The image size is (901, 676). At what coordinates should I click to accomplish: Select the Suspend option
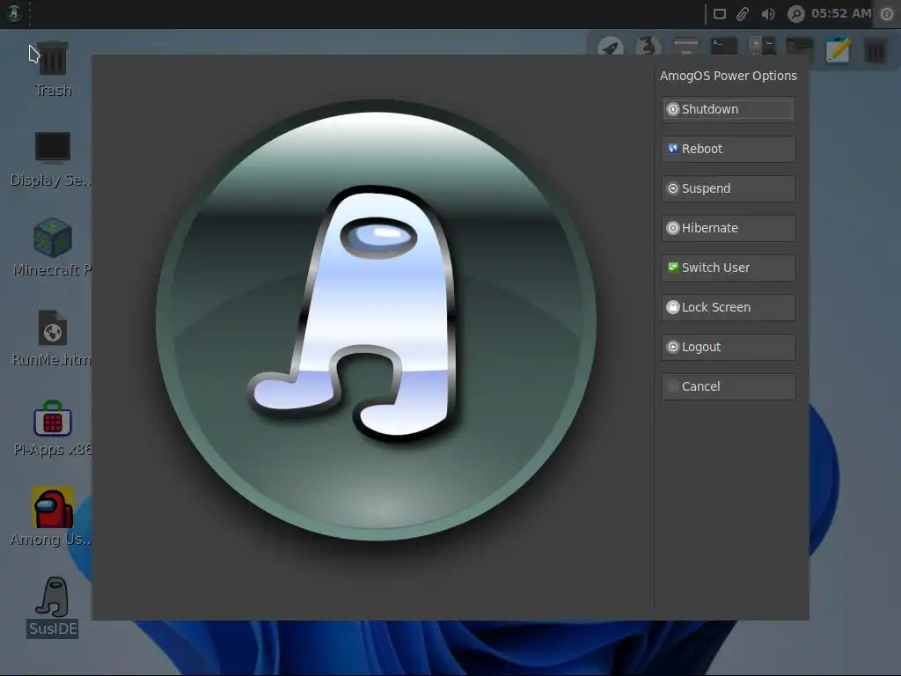point(728,188)
